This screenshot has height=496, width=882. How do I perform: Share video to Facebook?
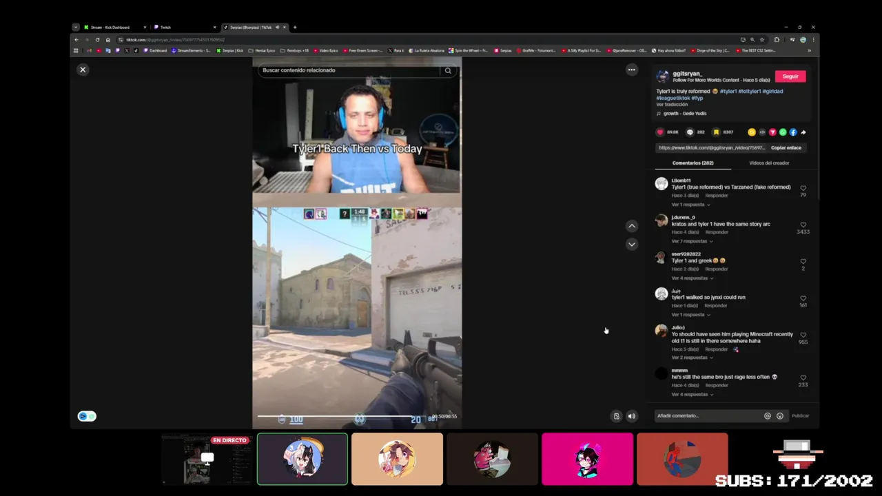pyautogui.click(x=793, y=132)
